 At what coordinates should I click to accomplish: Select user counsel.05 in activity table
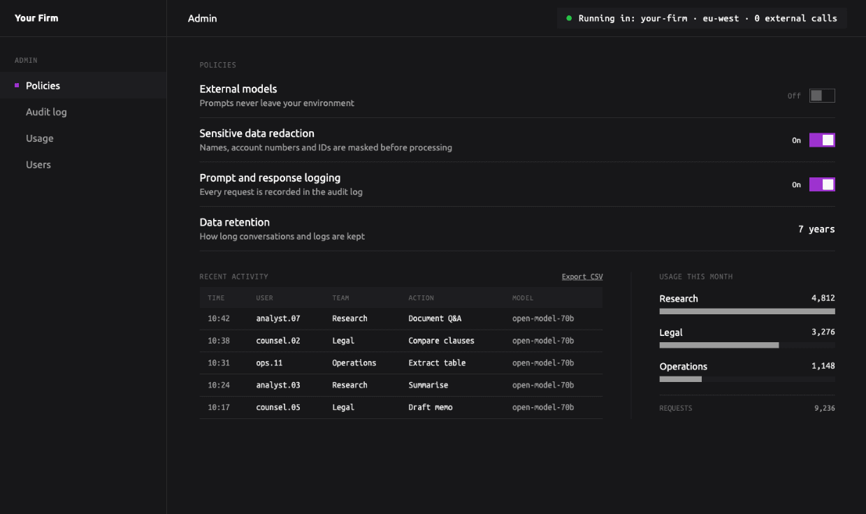(278, 407)
